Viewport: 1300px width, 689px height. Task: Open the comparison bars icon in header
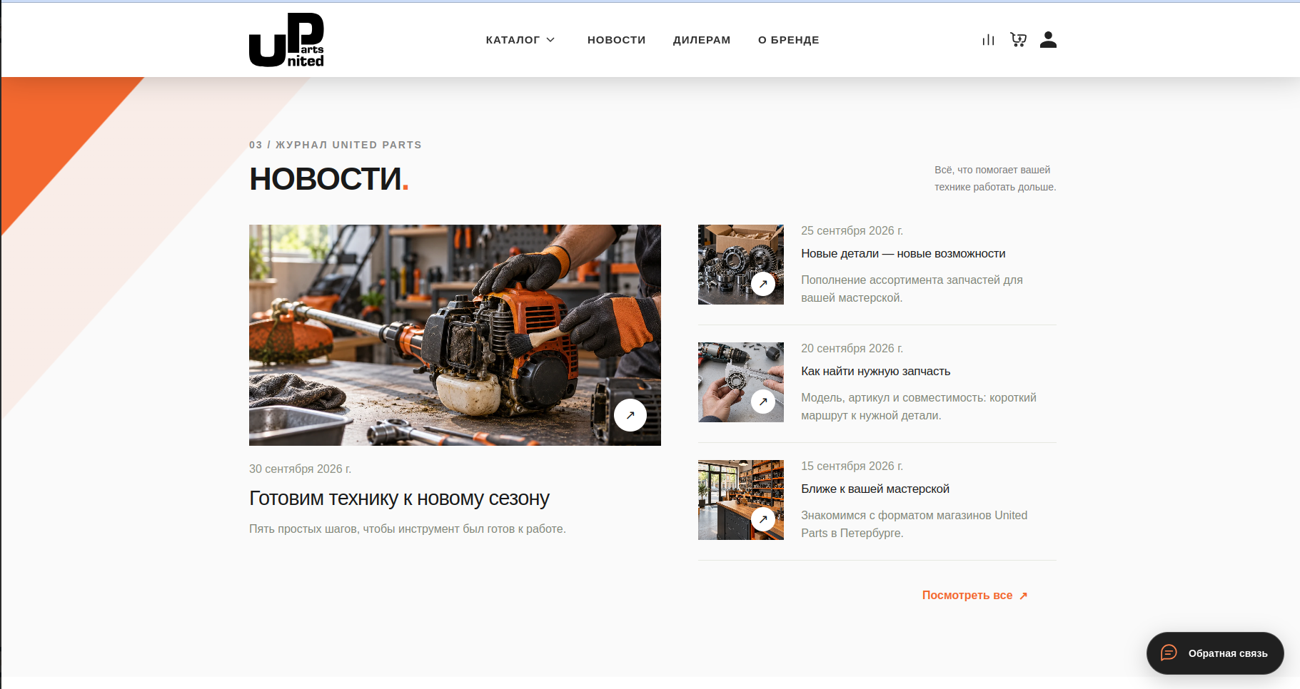[x=988, y=40]
